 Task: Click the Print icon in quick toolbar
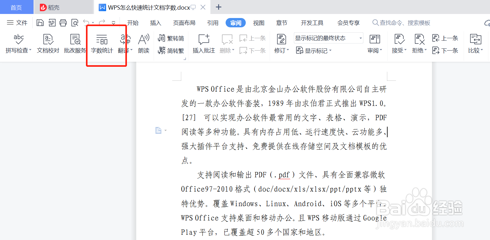click(x=63, y=23)
